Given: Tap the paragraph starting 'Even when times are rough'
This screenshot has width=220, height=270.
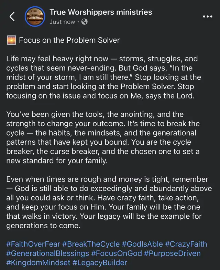Looking at the screenshot, I should coord(109,202).
